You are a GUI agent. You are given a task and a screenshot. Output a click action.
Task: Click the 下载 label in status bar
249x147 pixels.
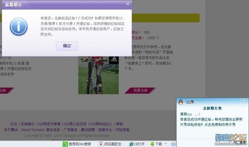click(x=159, y=144)
